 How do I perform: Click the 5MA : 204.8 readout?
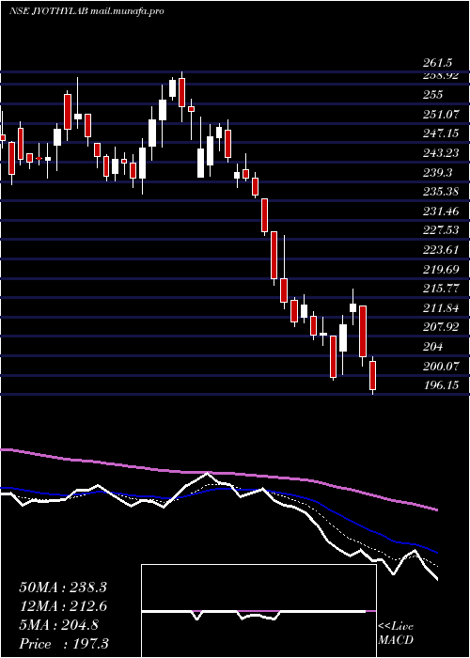(x=59, y=625)
